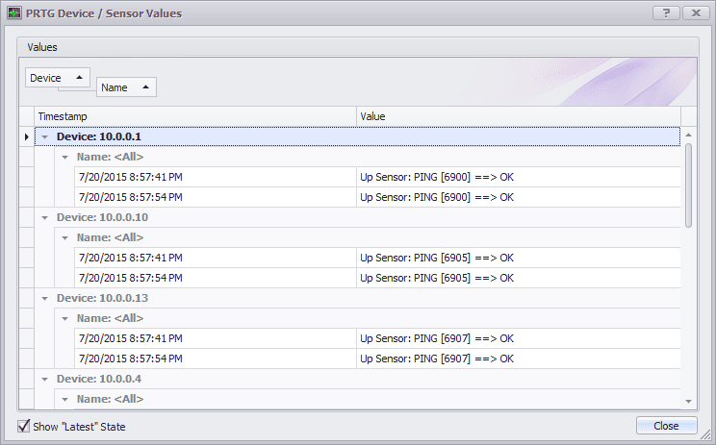The height and width of the screenshot is (445, 716).
Task: Click the row indicator arrow beside Device: 10.0.0.1
Action: [x=27, y=136]
